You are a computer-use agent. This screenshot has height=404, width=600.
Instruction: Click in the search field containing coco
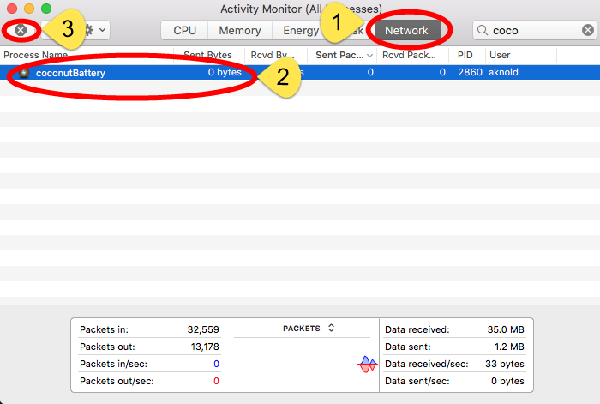[533, 30]
